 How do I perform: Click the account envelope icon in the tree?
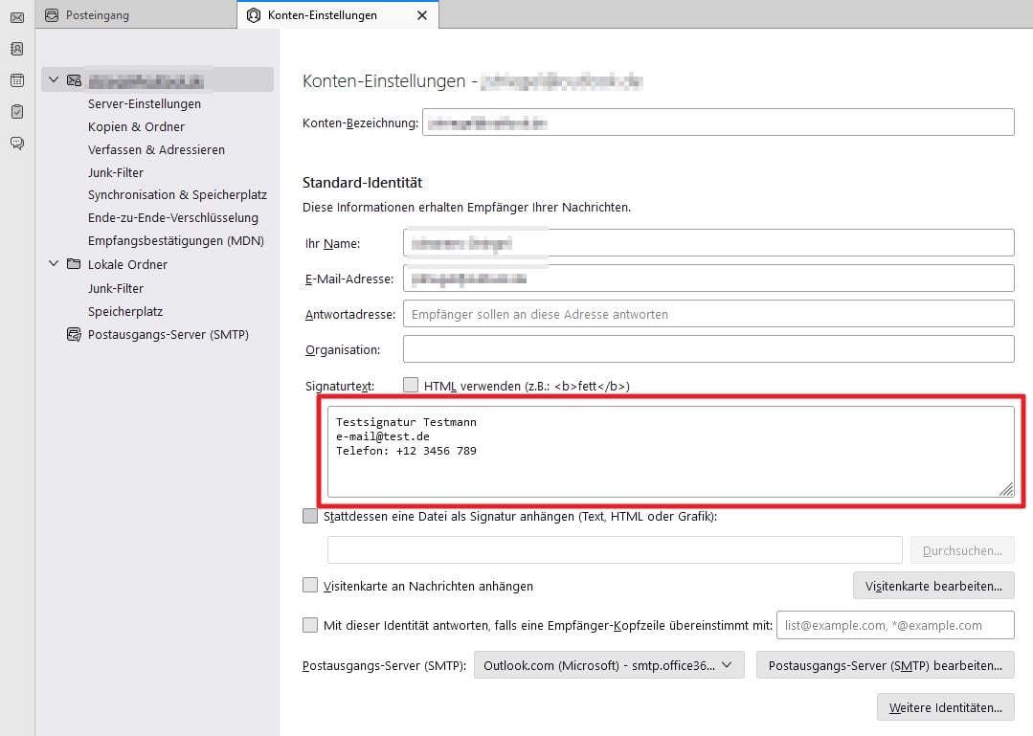pos(74,79)
